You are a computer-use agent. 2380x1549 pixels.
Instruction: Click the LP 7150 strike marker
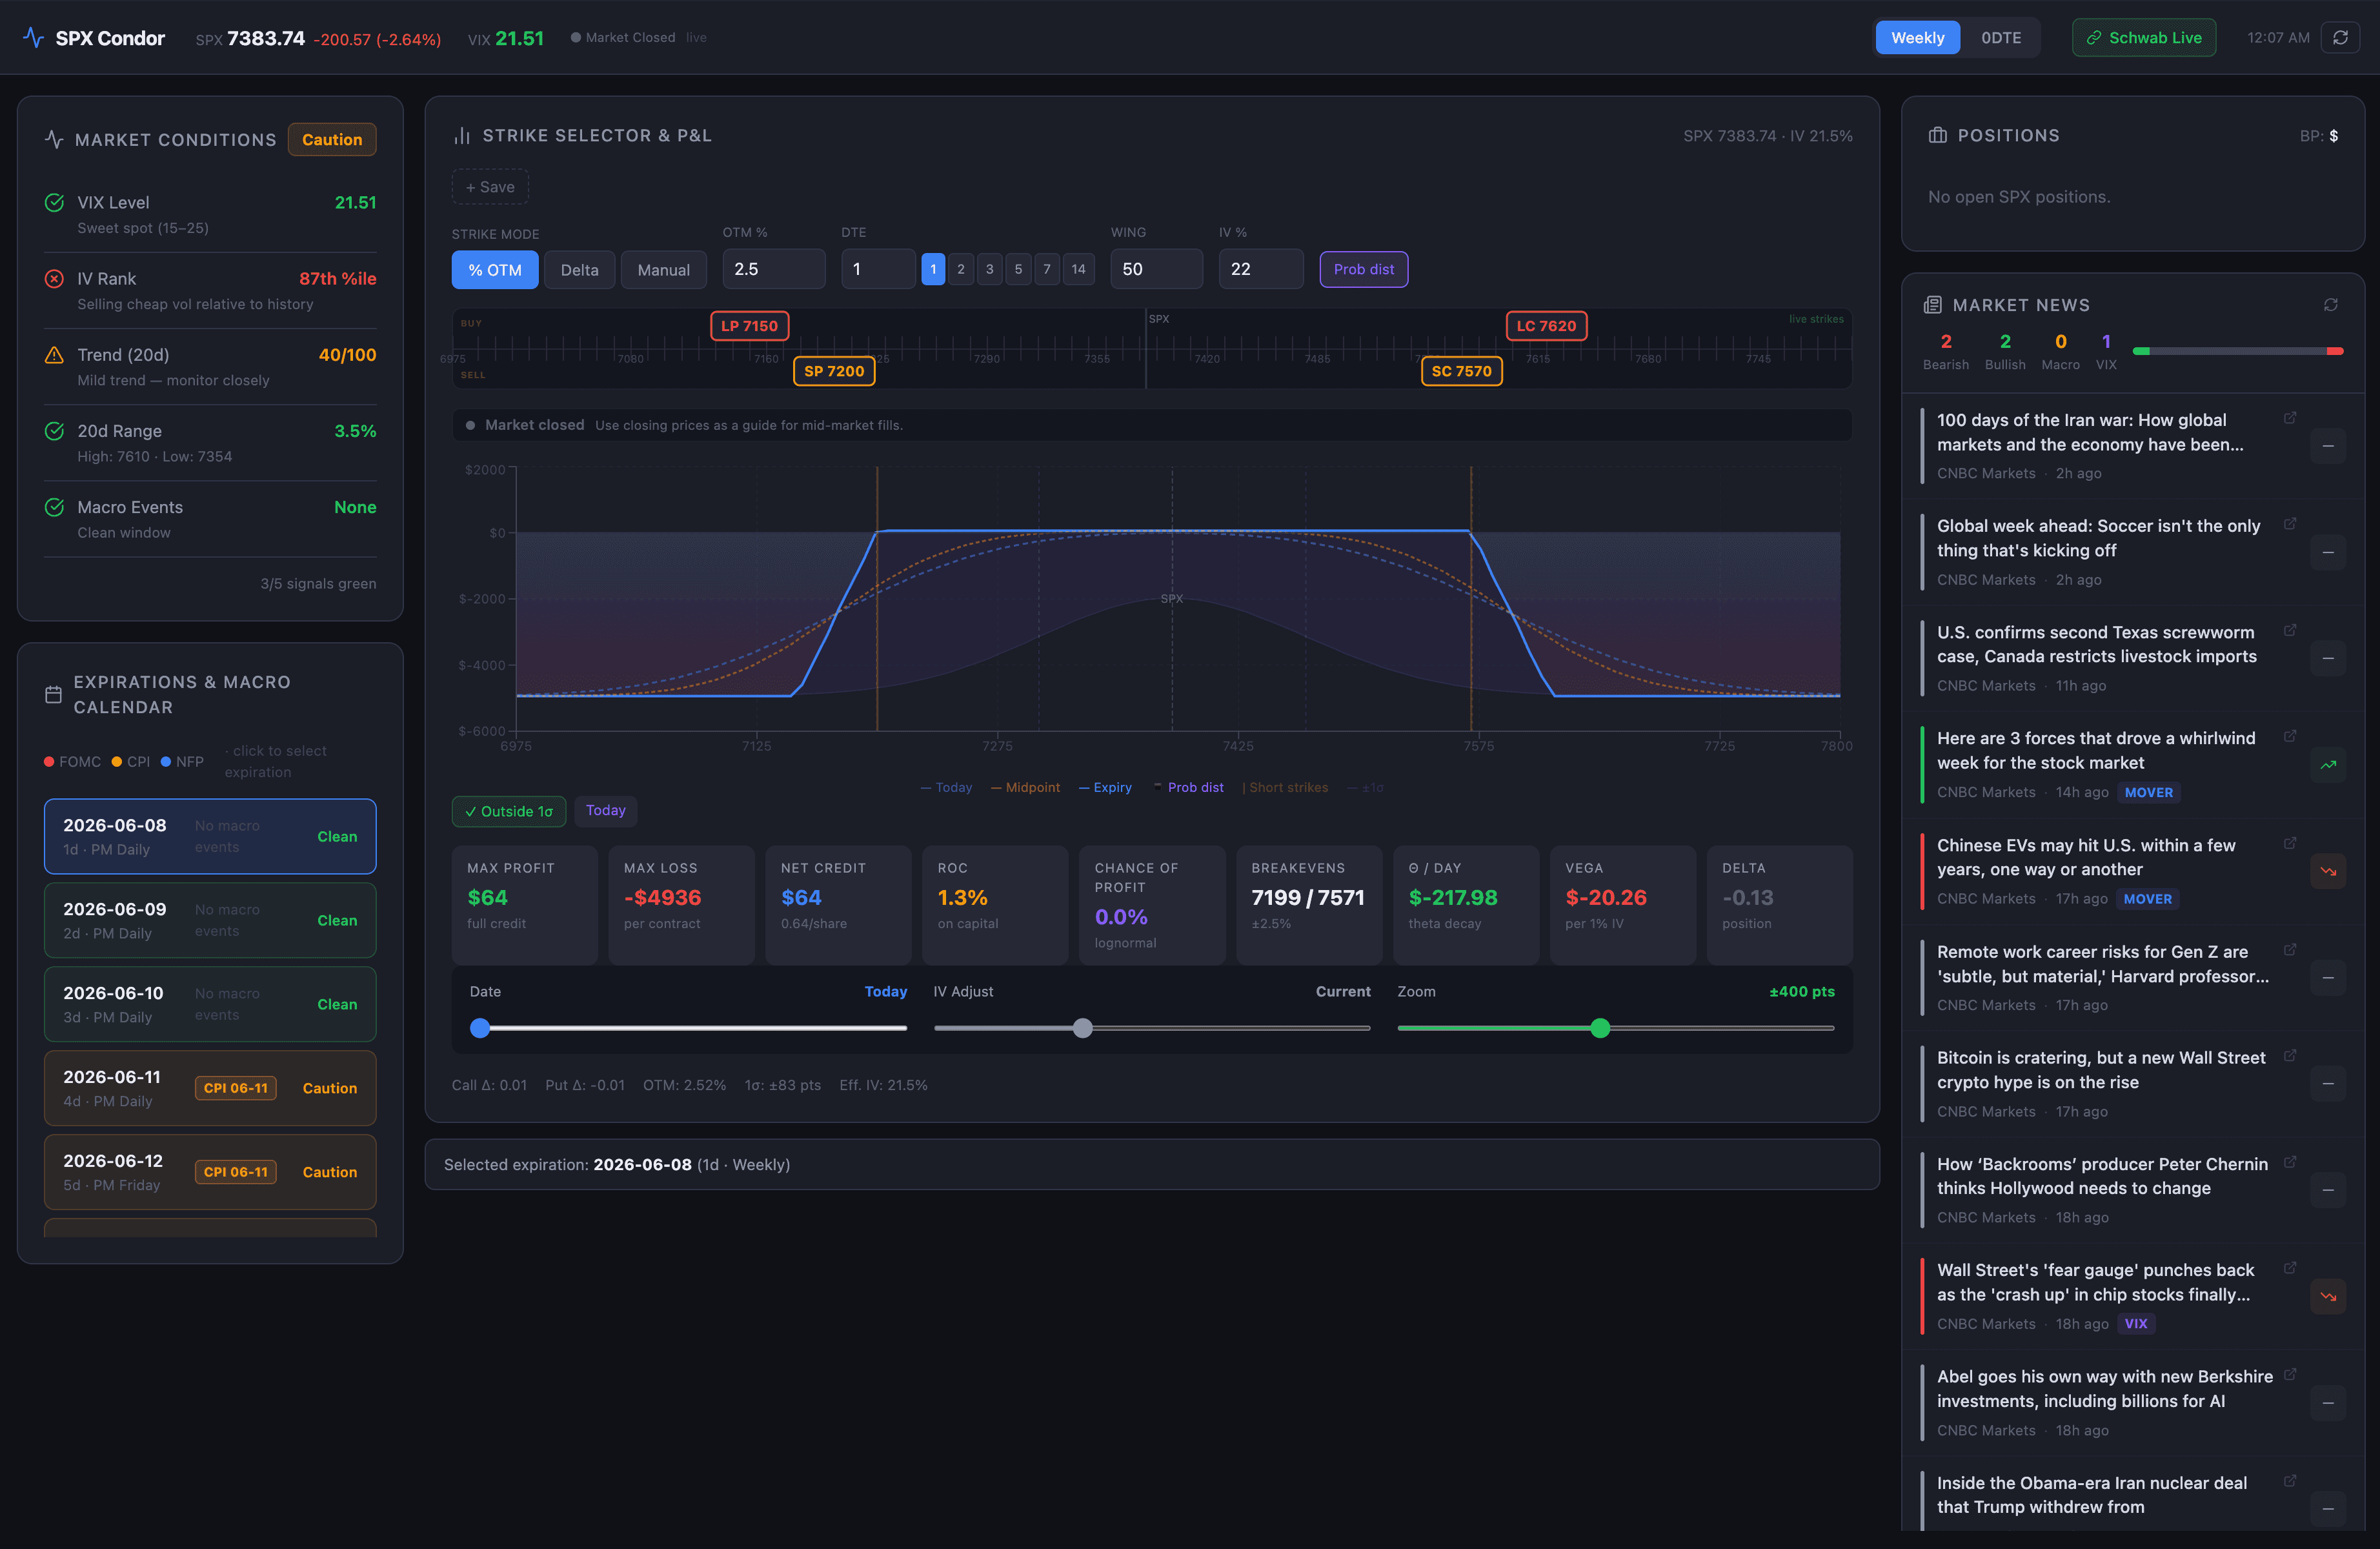click(x=749, y=326)
